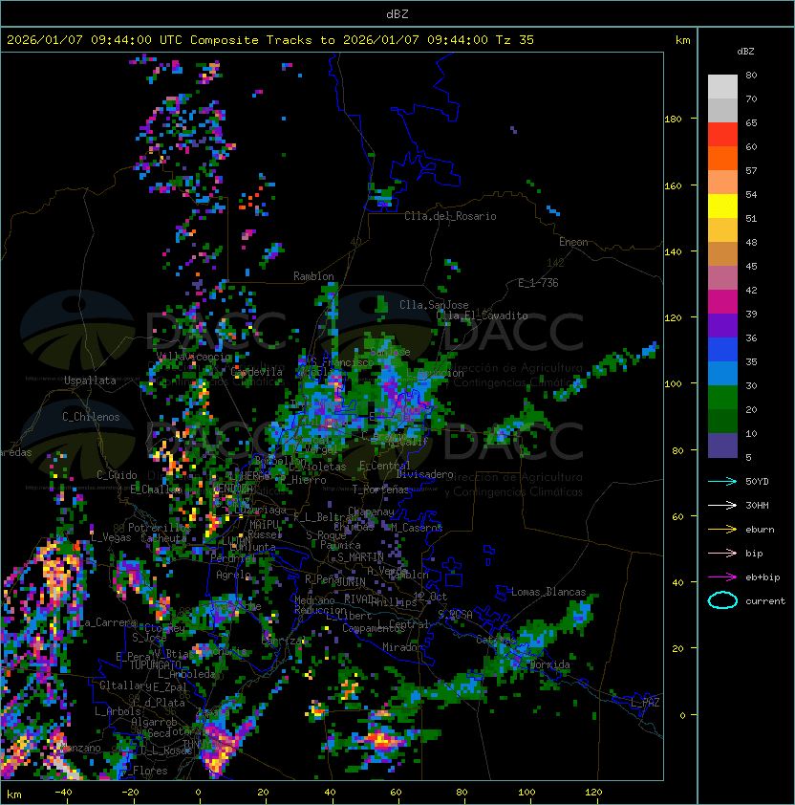Select the 60 dBZ orange color swatch
The height and width of the screenshot is (805, 795).
pos(722,158)
